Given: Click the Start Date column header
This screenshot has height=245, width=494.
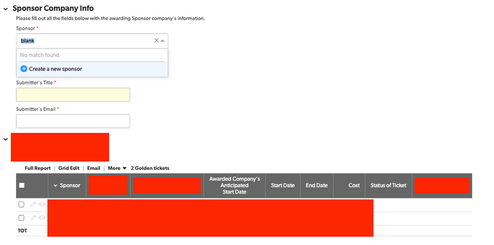Looking at the screenshot, I should tap(282, 186).
